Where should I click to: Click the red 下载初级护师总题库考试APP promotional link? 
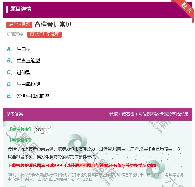click(82, 166)
